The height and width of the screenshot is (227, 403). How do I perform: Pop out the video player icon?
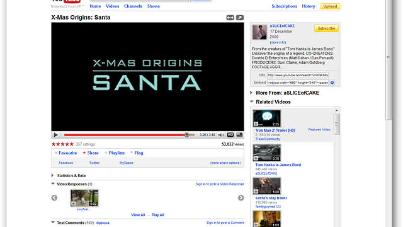click(x=240, y=18)
